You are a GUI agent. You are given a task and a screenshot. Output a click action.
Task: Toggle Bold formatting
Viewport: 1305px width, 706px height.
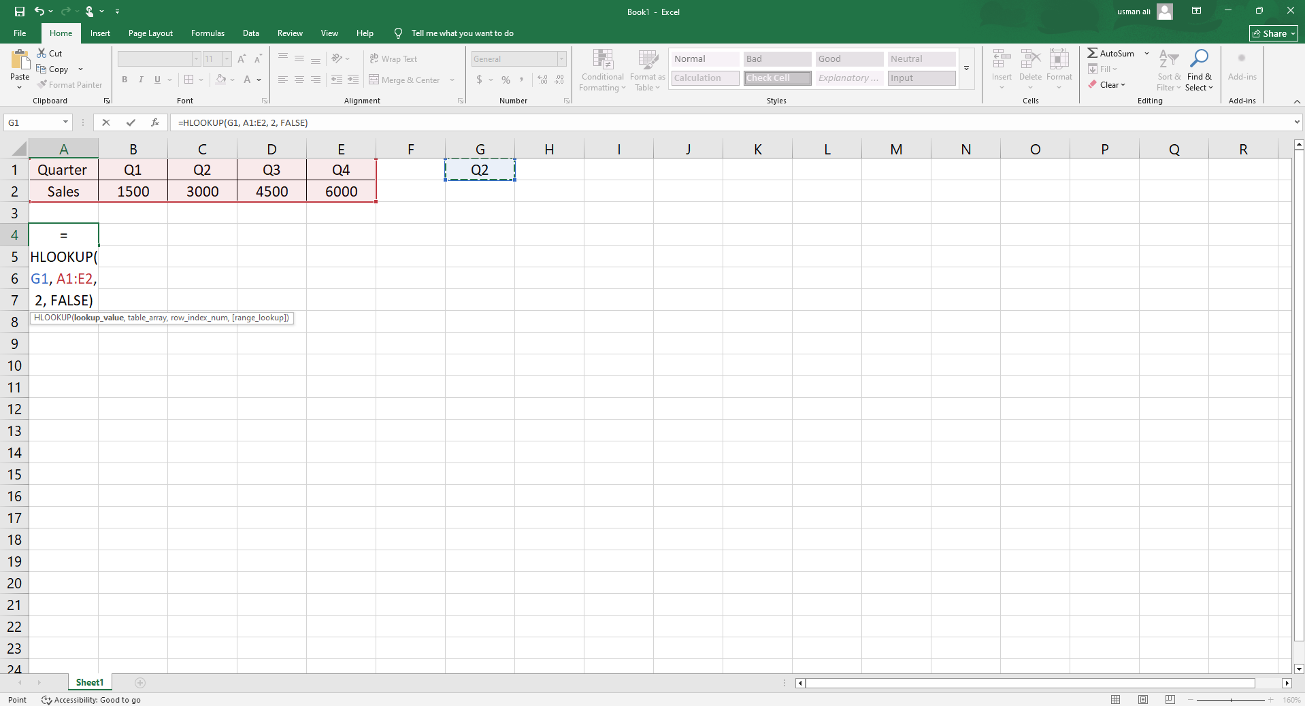125,80
